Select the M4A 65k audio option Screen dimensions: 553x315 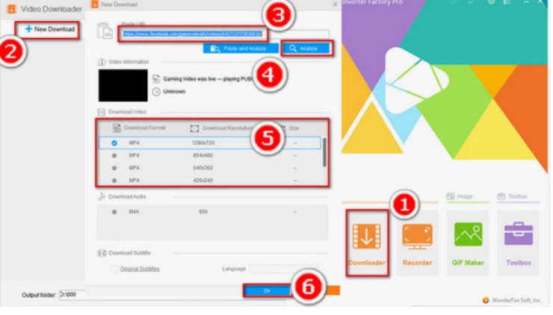click(x=211, y=212)
